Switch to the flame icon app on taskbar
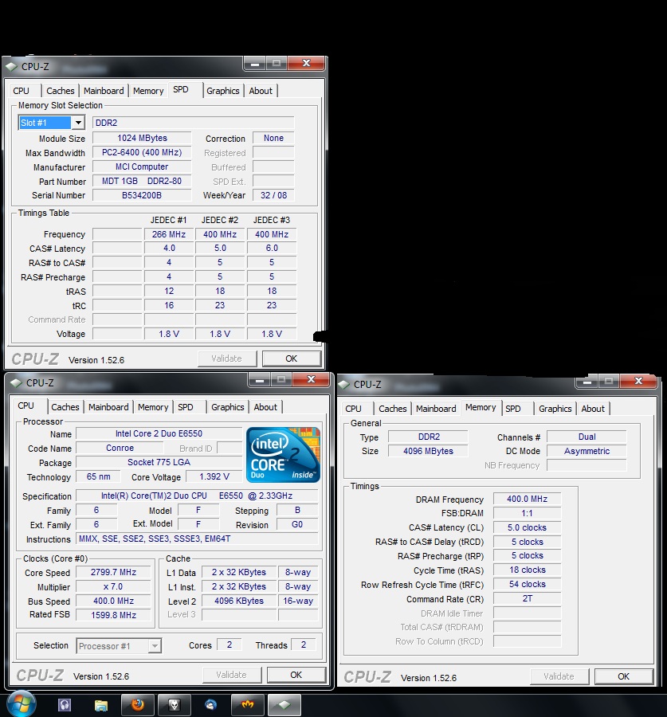667x717 pixels. [248, 705]
